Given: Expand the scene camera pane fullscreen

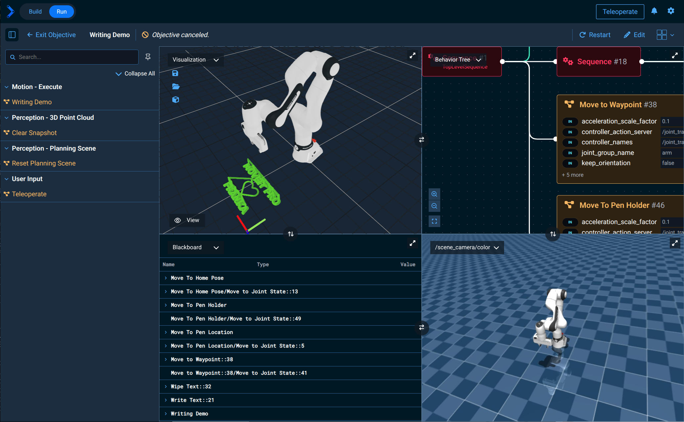Looking at the screenshot, I should click(675, 243).
